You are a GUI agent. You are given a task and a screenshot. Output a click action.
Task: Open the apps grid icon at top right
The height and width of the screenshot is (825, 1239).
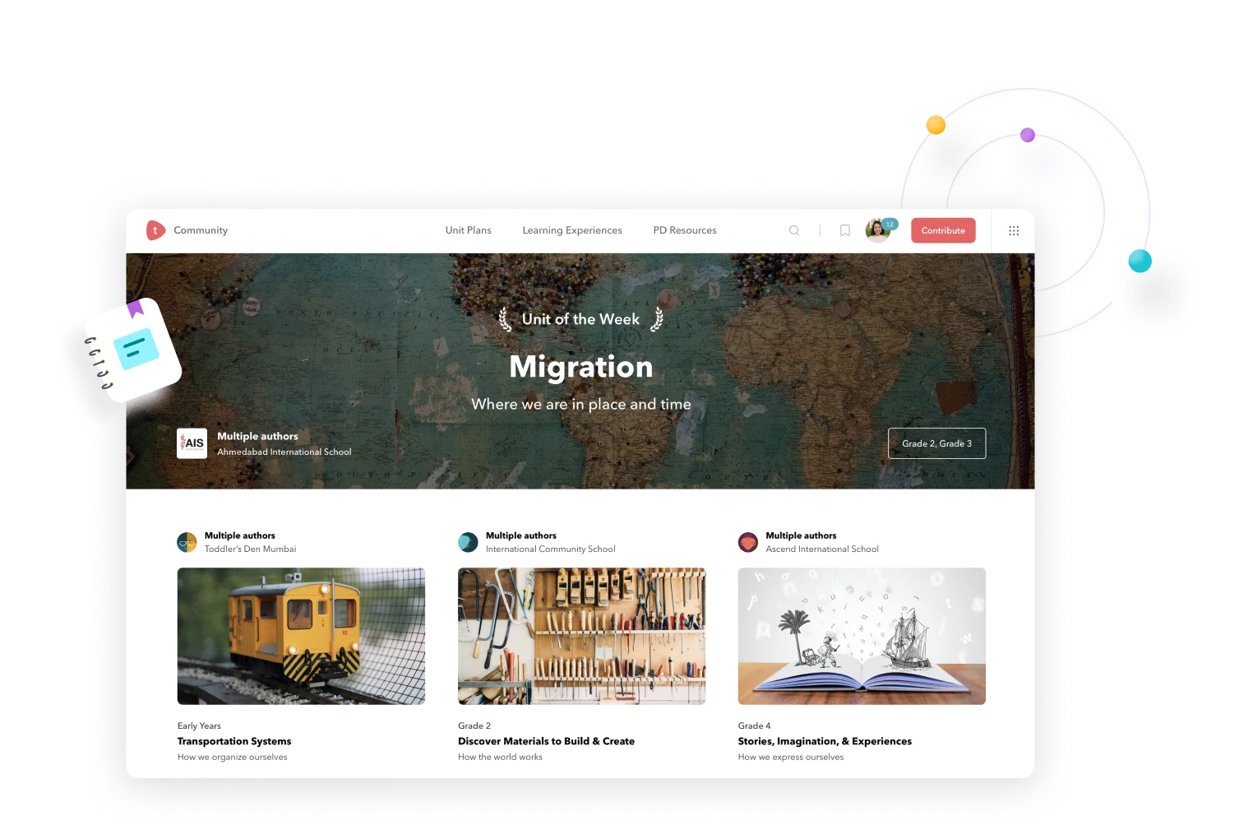(1015, 230)
